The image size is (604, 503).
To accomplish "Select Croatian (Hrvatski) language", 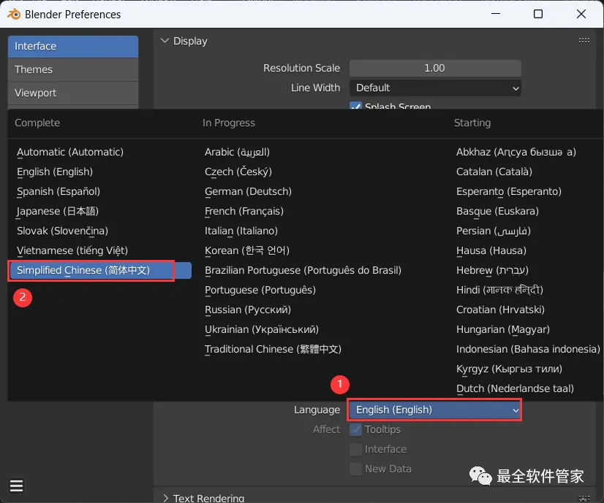I will coord(500,310).
